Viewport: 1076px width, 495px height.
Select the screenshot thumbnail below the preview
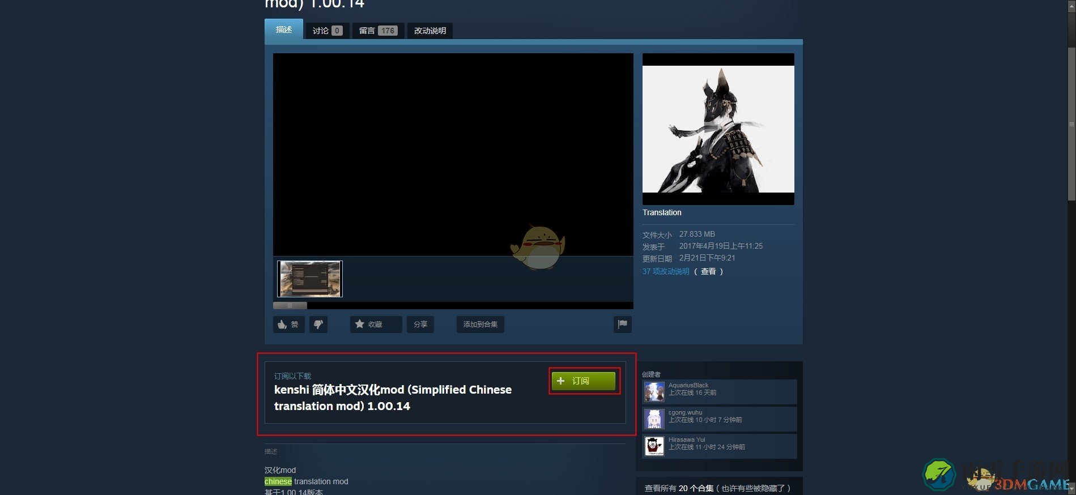coord(310,279)
